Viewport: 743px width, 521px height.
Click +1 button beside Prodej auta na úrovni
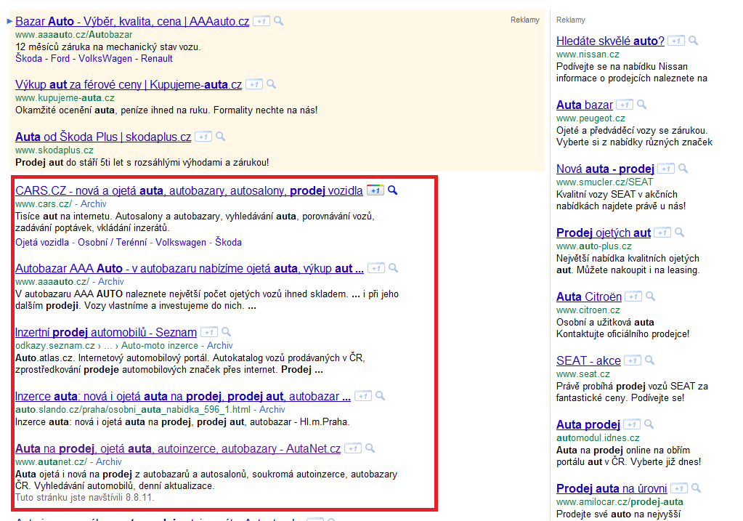pyautogui.click(x=679, y=489)
